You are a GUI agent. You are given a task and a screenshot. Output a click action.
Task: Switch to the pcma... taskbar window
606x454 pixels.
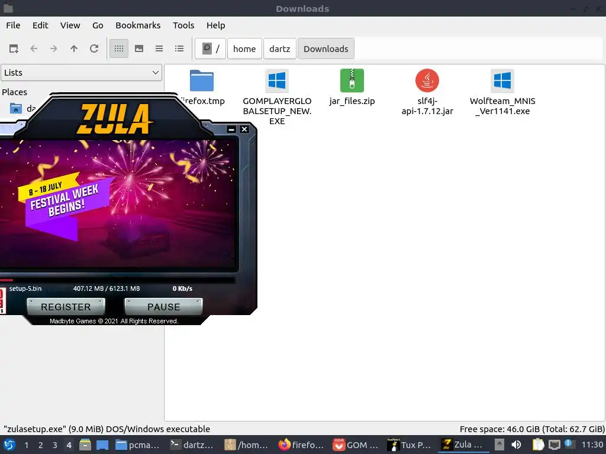click(137, 445)
